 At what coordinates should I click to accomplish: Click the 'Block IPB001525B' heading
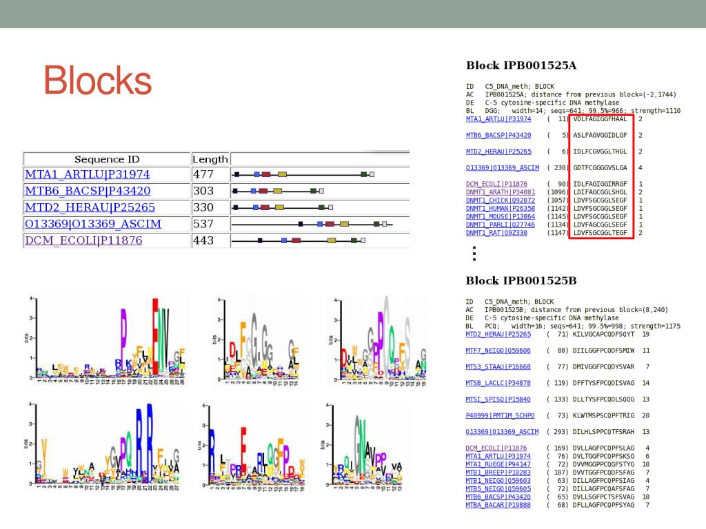(521, 281)
